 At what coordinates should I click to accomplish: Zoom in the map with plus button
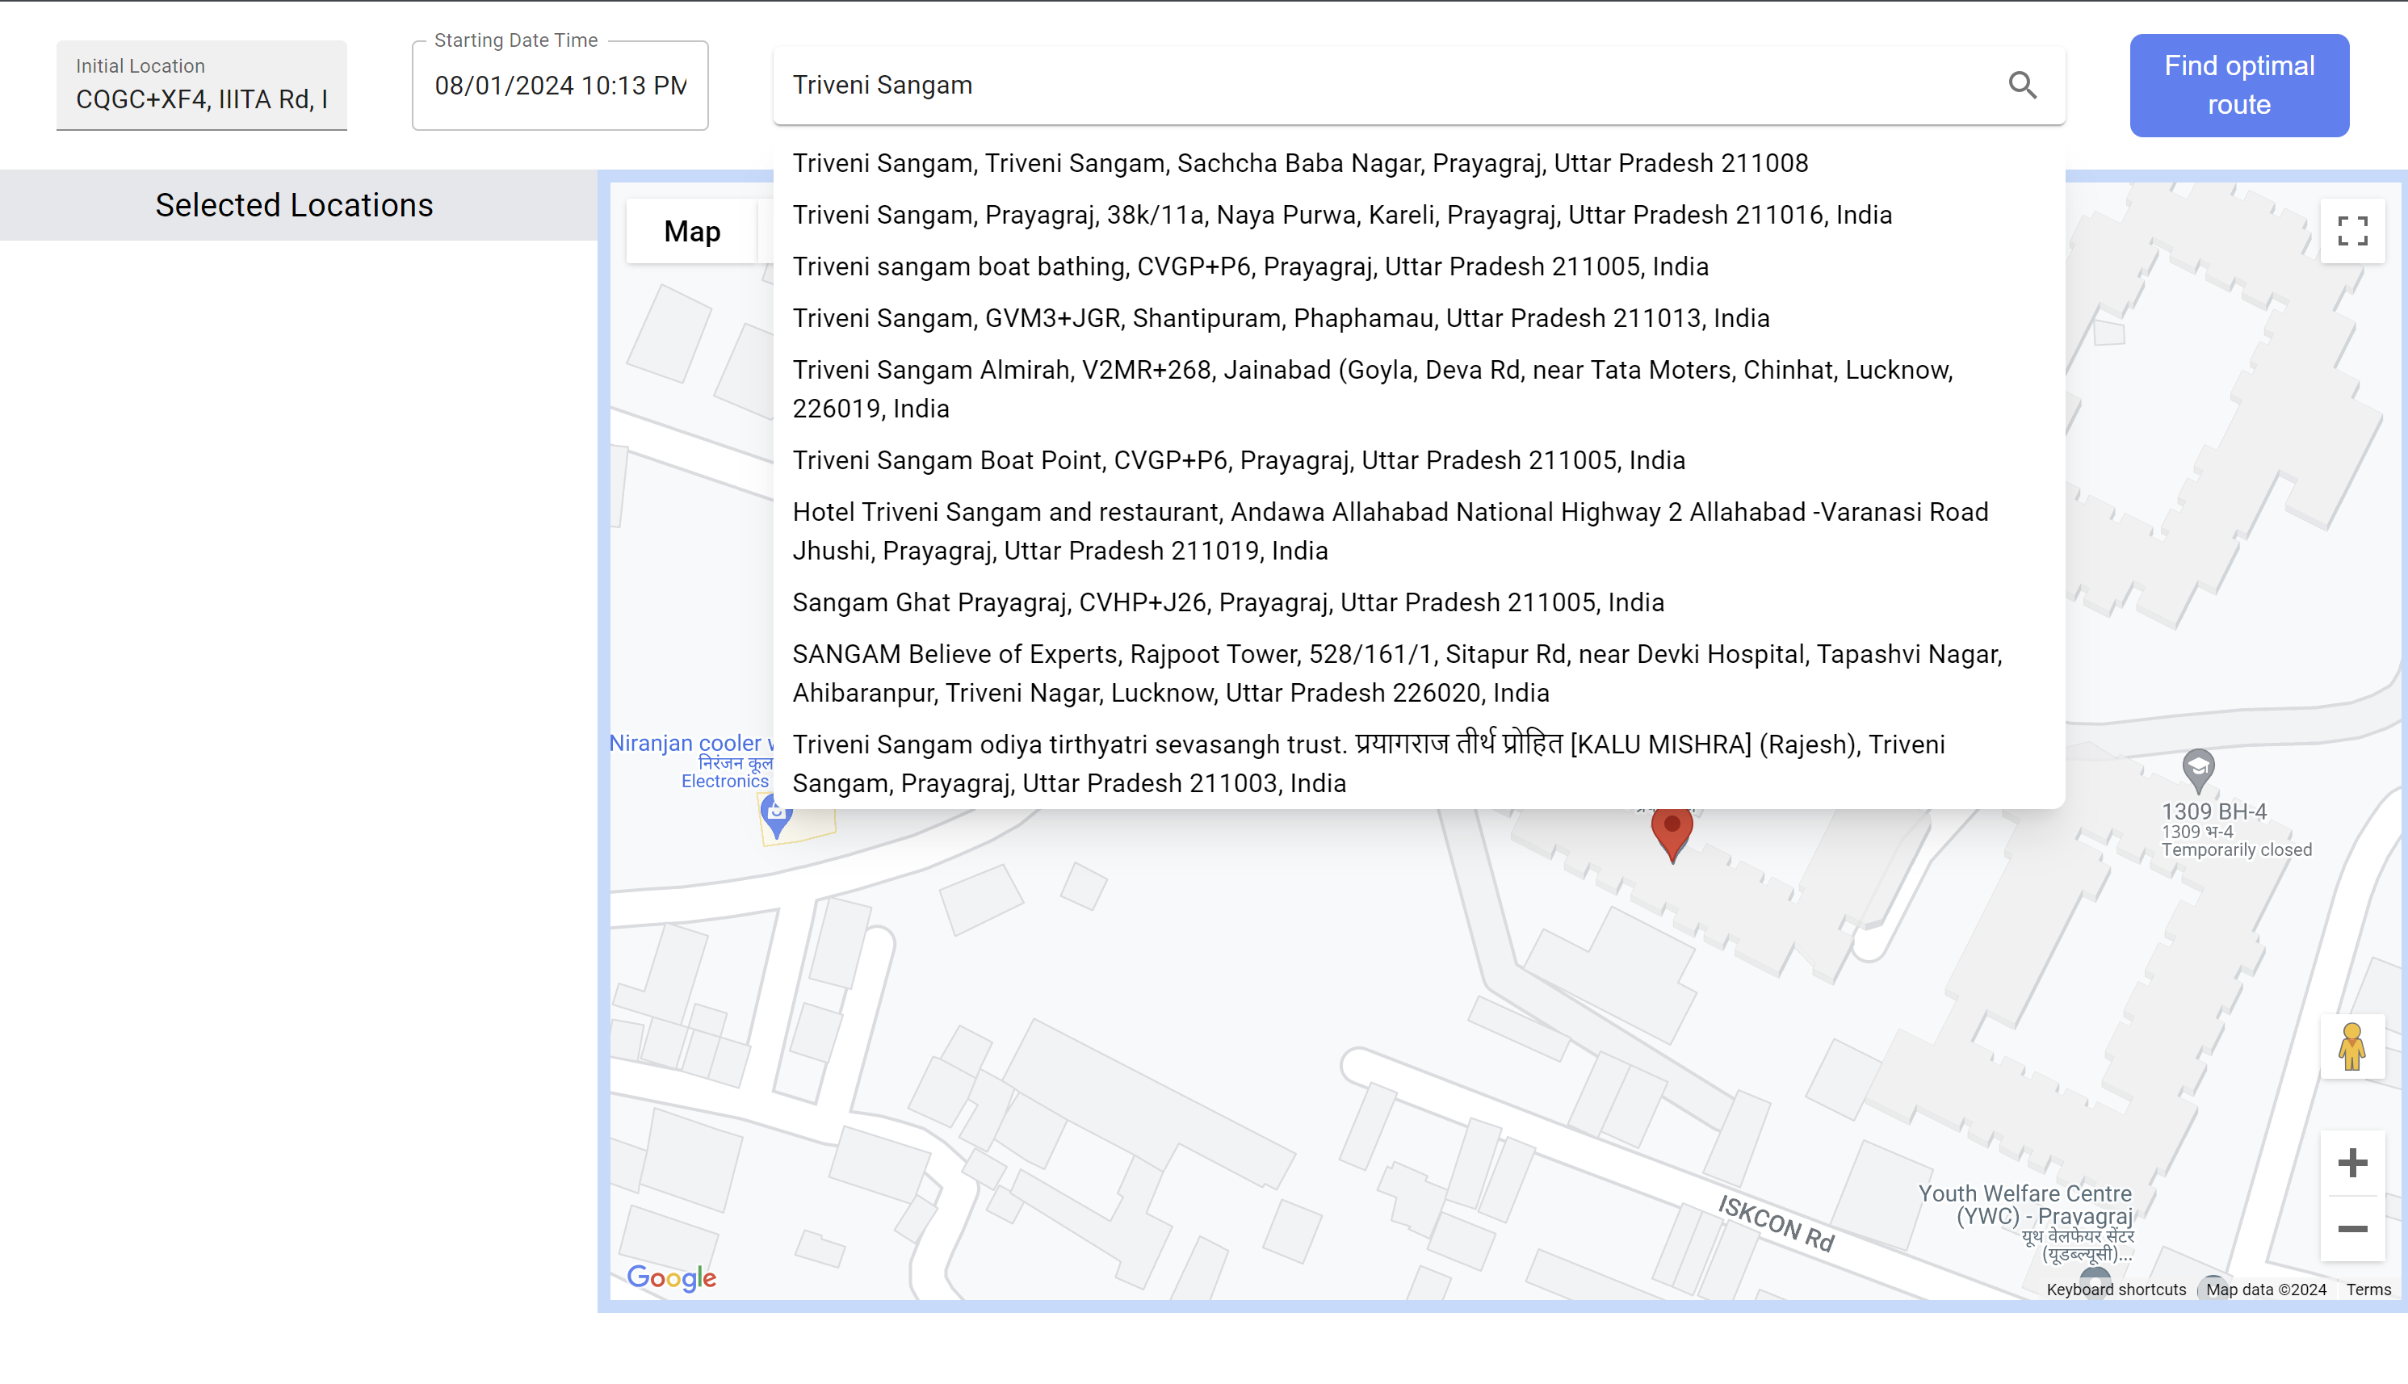point(2352,1163)
